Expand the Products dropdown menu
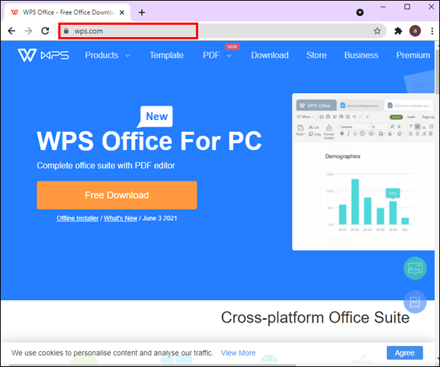 pyautogui.click(x=108, y=55)
